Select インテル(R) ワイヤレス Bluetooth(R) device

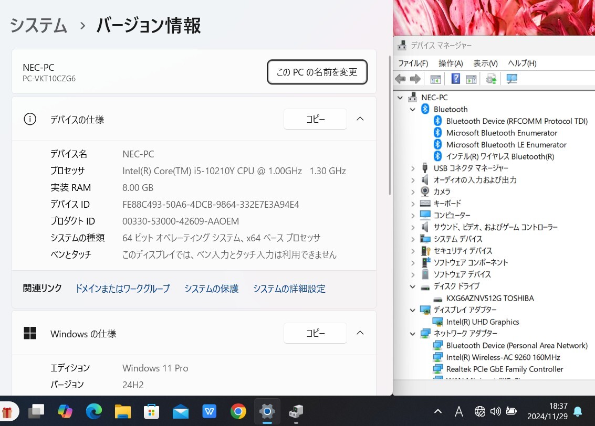tap(500, 156)
